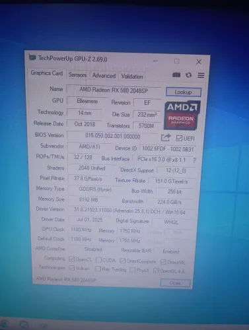Toggle the OpenCL checkbox

coord(71,259)
